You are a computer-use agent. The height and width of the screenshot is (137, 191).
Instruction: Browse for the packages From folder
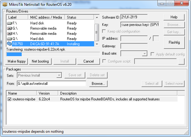pyautogui.click(x=98, y=84)
